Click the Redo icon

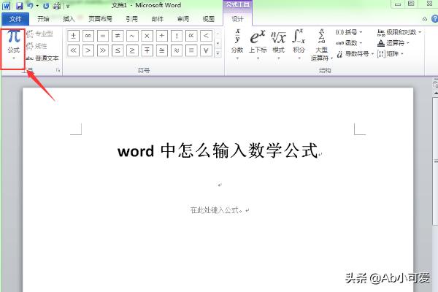46,6
